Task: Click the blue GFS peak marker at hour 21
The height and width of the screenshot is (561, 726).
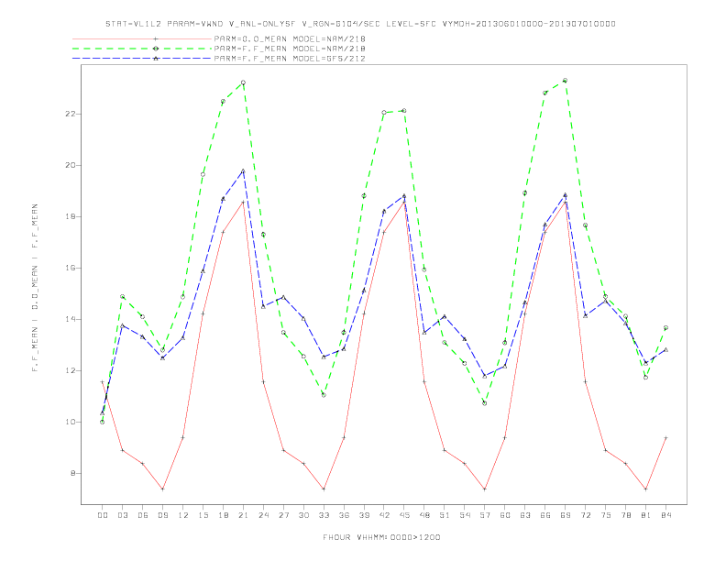Action: (243, 171)
